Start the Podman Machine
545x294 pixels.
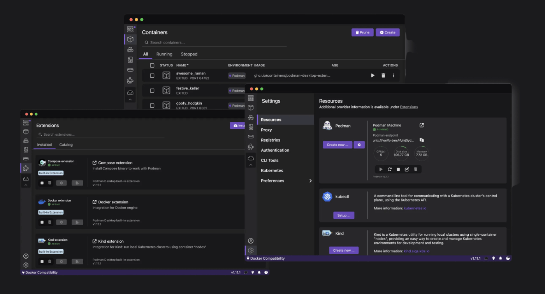[x=381, y=169]
